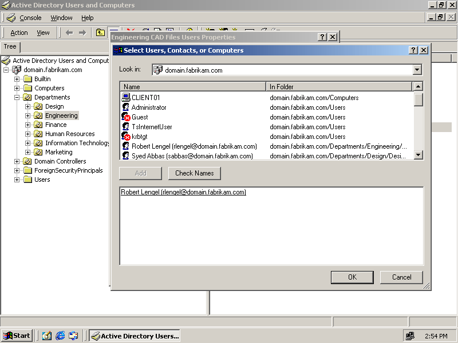Click the In Folder column header
The height and width of the screenshot is (343, 458).
(339, 87)
